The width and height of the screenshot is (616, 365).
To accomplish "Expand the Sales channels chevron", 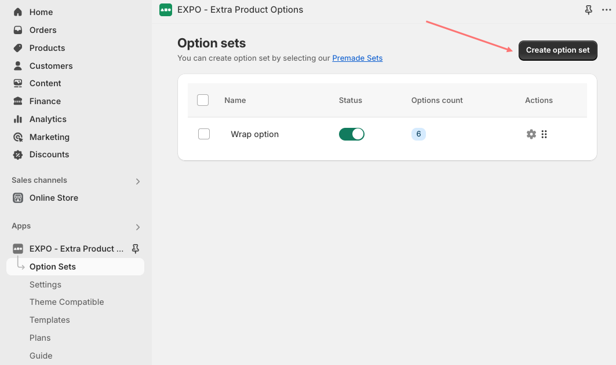I will (137, 181).
